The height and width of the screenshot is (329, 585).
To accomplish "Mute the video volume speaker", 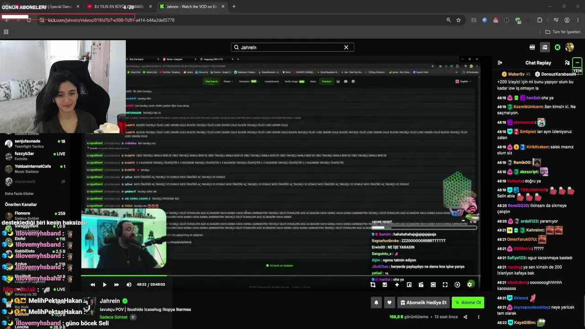I will click(129, 285).
